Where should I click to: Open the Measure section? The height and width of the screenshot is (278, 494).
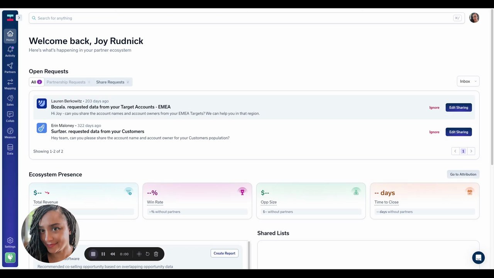click(10, 133)
